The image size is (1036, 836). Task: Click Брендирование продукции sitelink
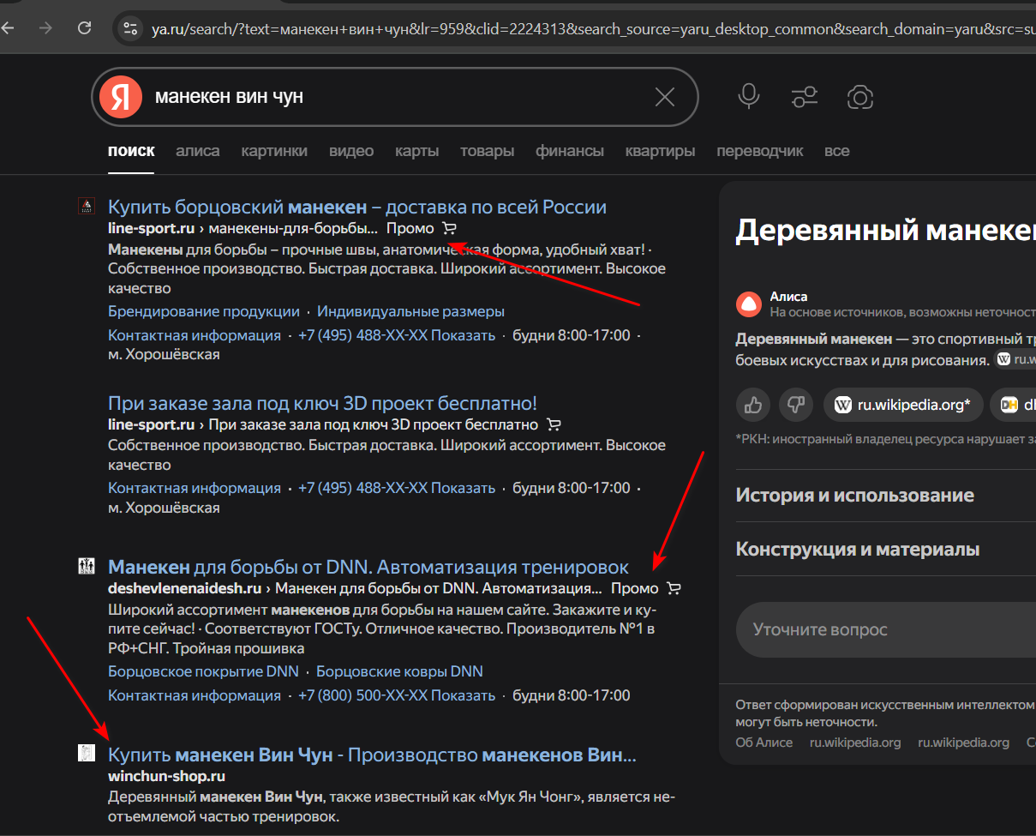point(204,311)
